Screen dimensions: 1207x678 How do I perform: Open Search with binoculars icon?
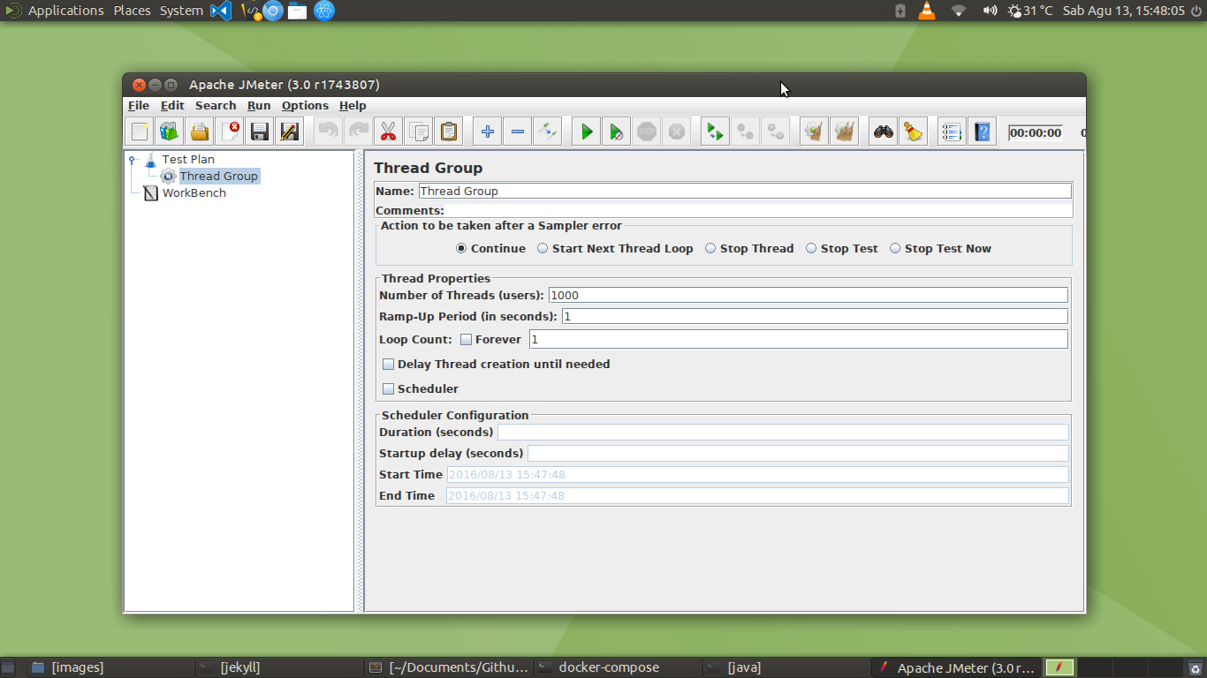(x=883, y=132)
